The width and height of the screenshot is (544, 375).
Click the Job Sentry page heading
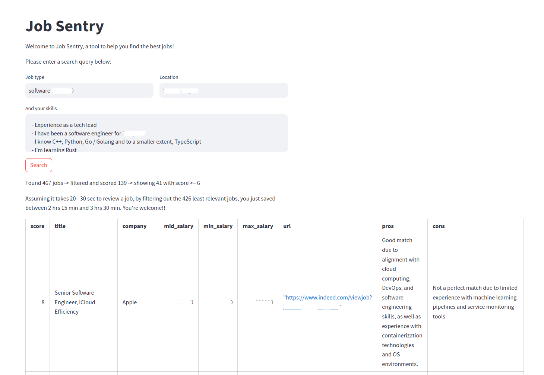tap(64, 26)
